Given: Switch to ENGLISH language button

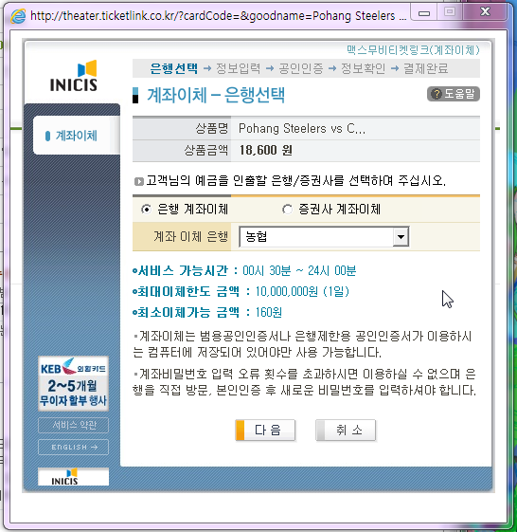Looking at the screenshot, I should 73,447.
